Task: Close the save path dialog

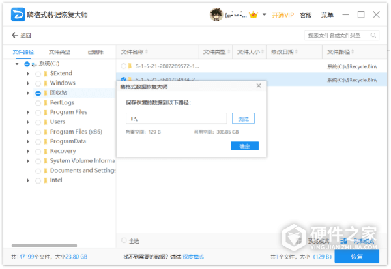Action: (259, 86)
